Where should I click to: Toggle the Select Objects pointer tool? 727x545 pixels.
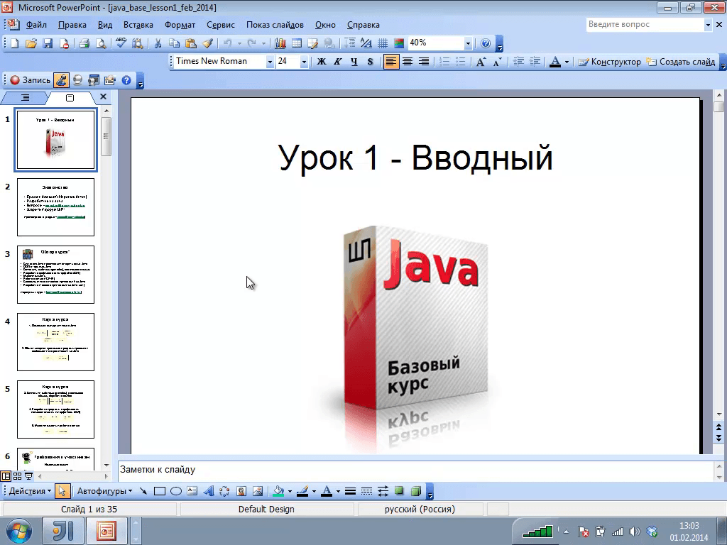[62, 491]
